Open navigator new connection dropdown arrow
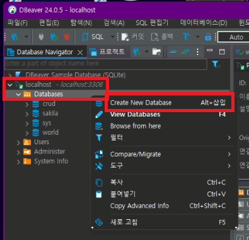249x240 pixels. pyautogui.click(x=146, y=52)
